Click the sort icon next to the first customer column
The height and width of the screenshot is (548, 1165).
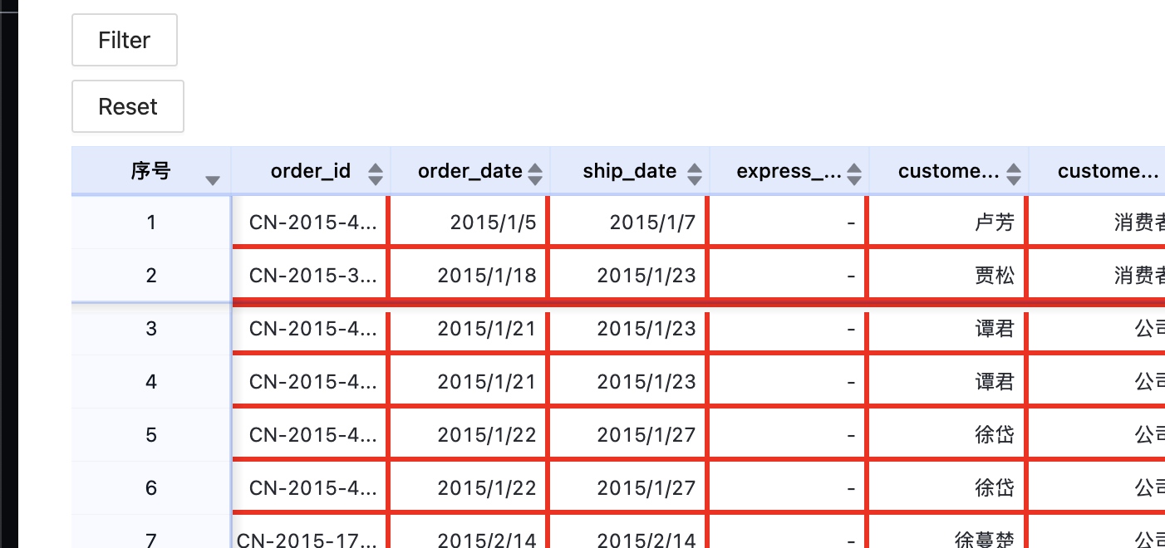(1013, 171)
